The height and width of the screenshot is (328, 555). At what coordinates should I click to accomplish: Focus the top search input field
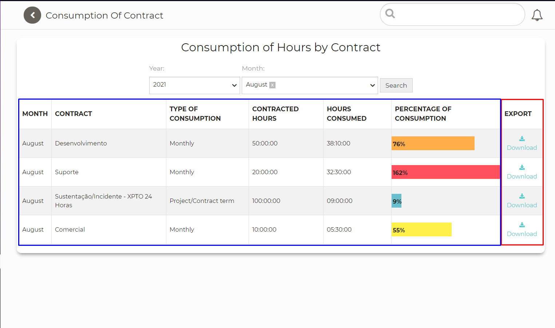click(x=452, y=15)
